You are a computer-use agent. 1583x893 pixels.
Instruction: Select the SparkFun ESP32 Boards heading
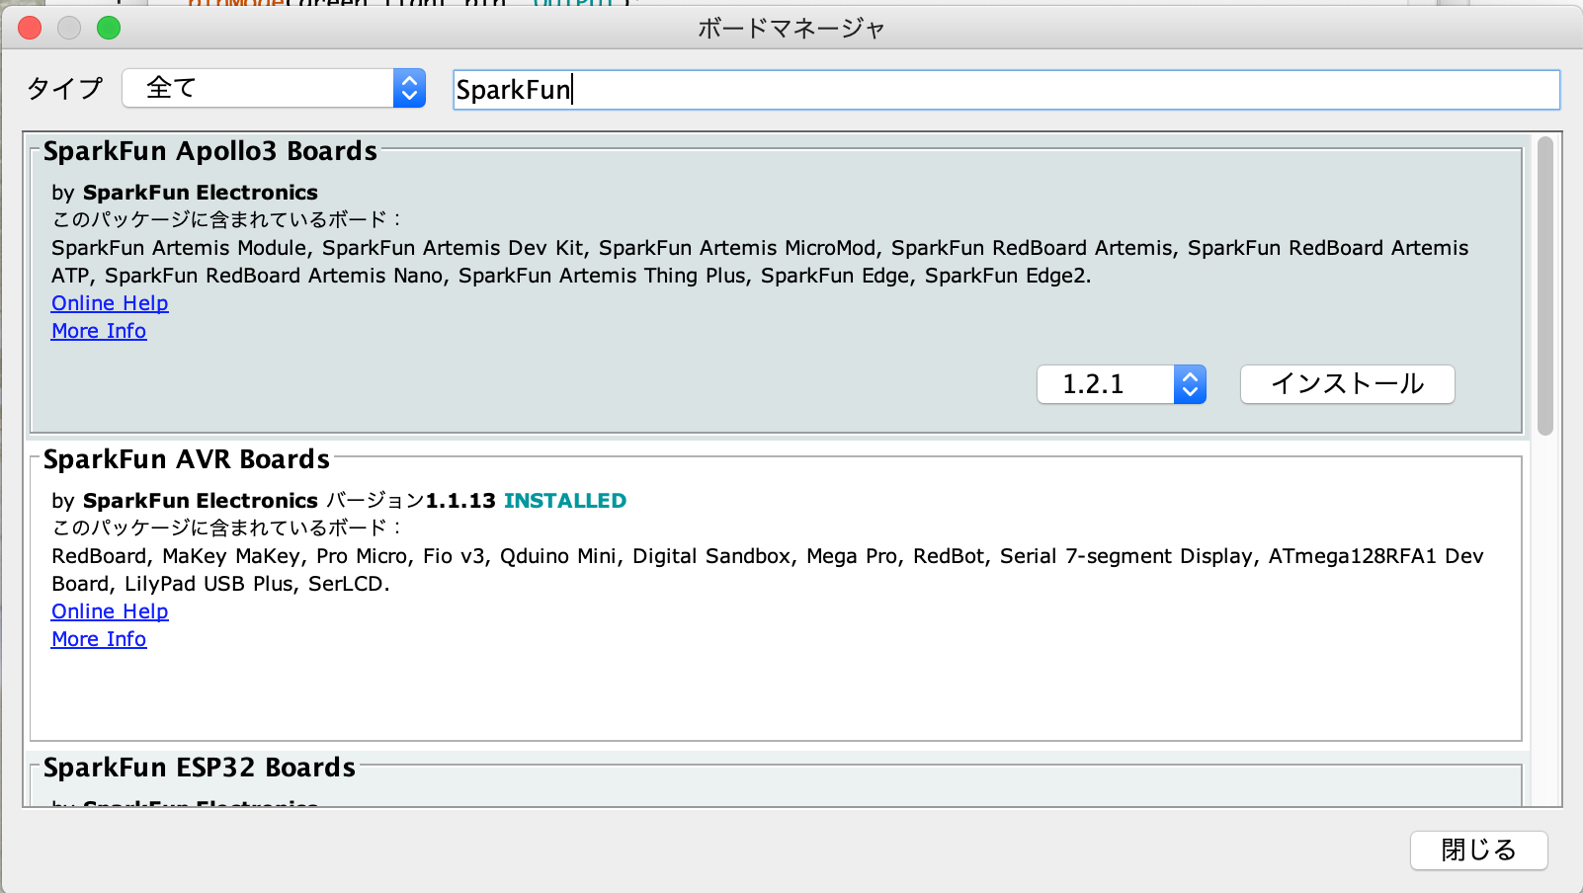point(200,768)
